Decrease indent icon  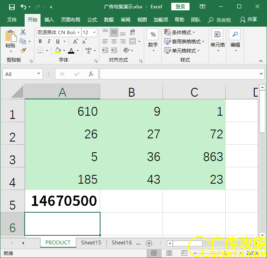[105, 50]
